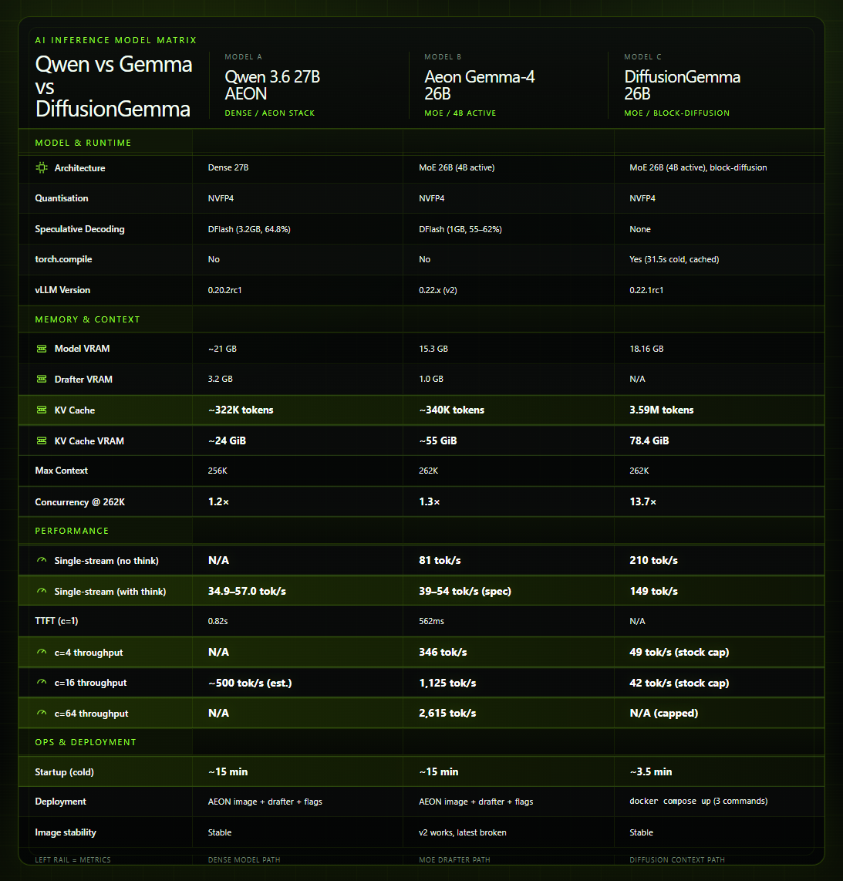This screenshot has height=881, width=843.
Task: Click the '13.7×' concurrency value
Action: click(643, 501)
